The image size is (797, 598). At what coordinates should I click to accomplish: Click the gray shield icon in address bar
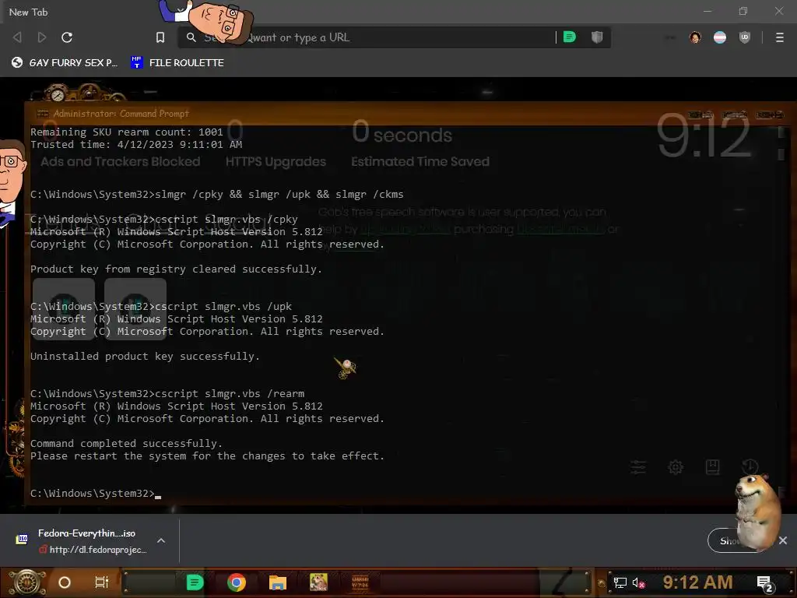pos(597,37)
